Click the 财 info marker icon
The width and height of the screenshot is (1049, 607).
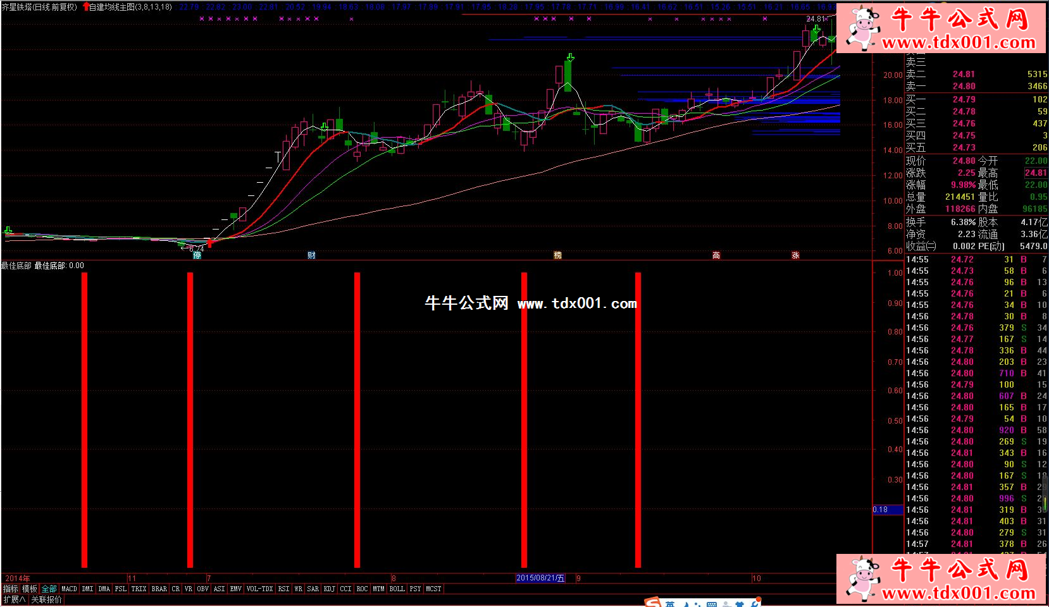coord(311,255)
